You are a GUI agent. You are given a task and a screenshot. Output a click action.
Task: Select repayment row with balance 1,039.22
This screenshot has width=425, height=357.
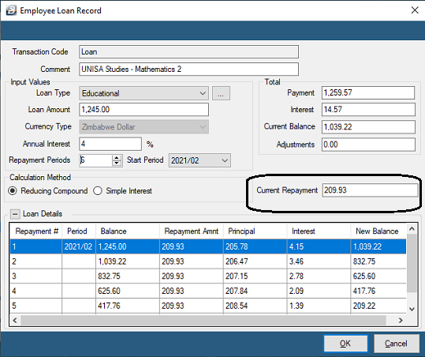pyautogui.click(x=208, y=261)
